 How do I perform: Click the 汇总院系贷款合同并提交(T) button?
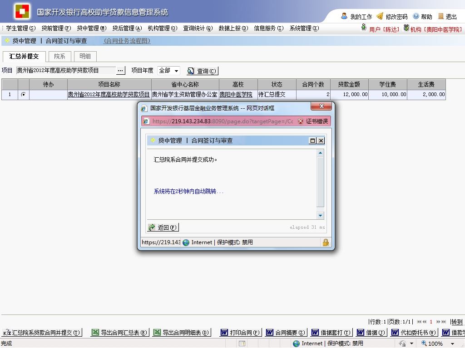(41, 333)
